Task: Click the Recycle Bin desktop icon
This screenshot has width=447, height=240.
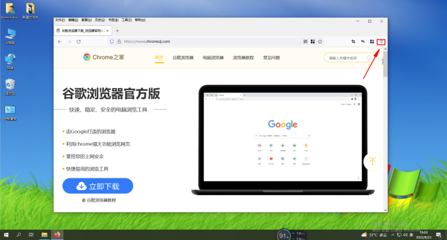Action: point(10,87)
